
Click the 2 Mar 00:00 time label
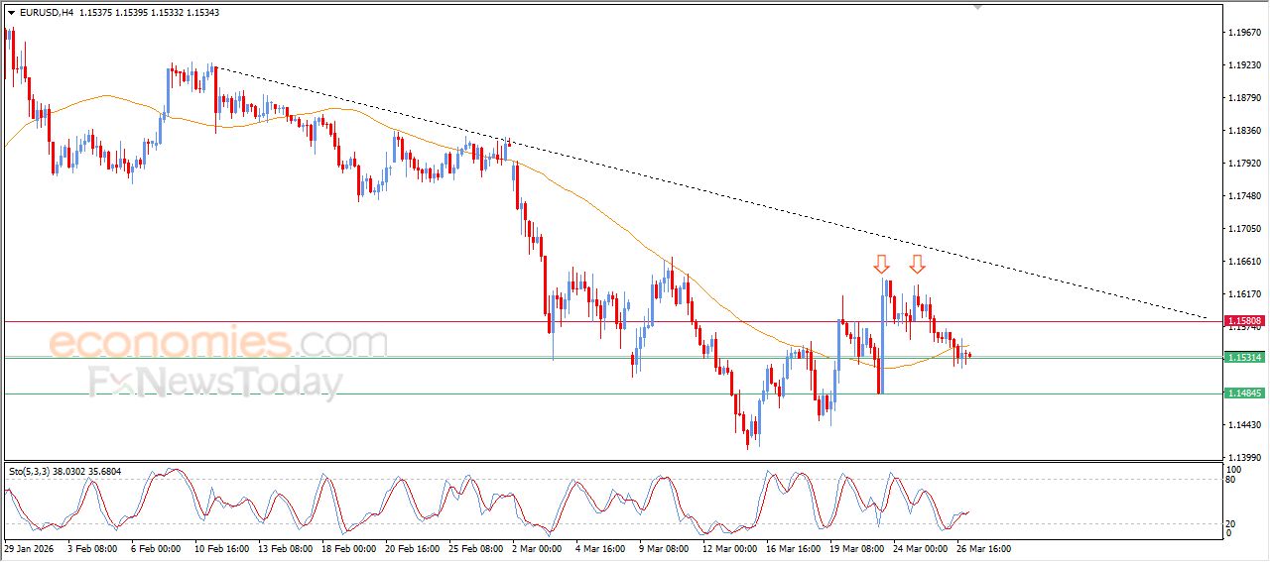537,547
